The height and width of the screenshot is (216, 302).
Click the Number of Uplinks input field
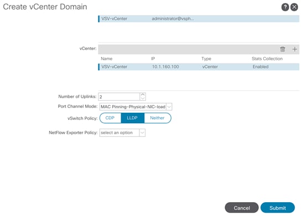[119, 97]
